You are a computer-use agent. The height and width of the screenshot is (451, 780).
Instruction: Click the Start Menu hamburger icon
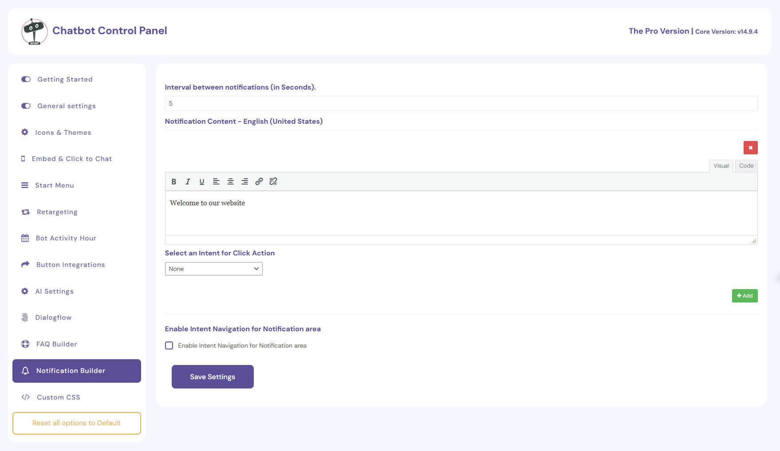tap(25, 185)
